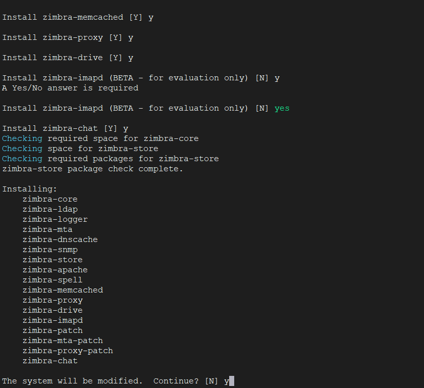Click the green 'yes' answer text
This screenshot has height=388, width=424.
(282, 108)
